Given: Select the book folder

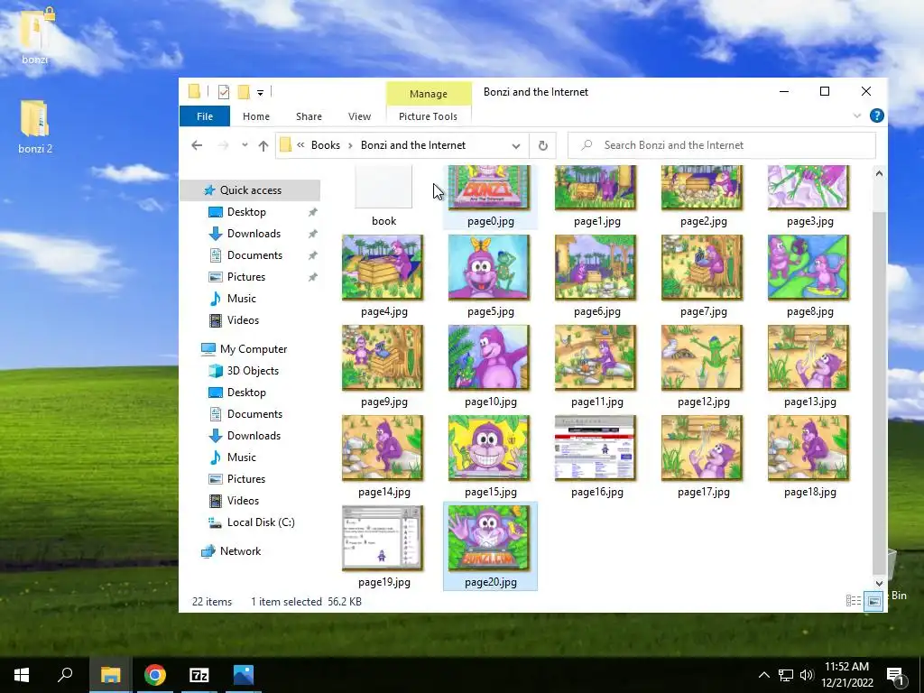Looking at the screenshot, I should 383,195.
